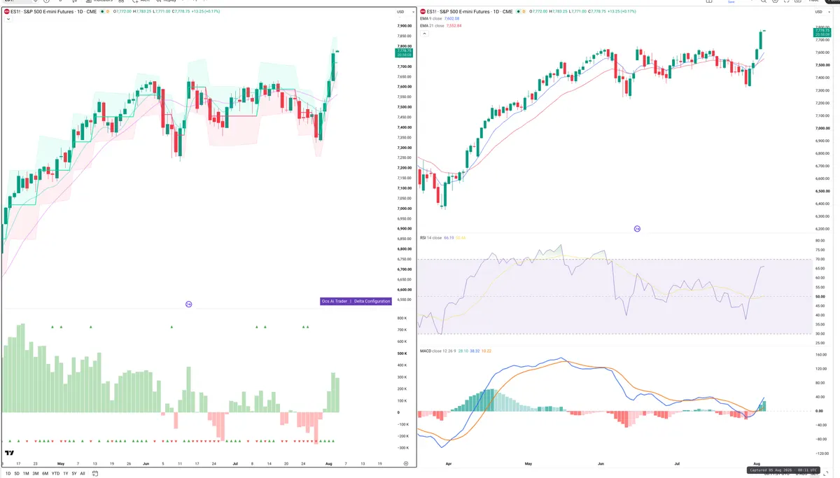Select the 5D time range
840x478 pixels.
point(17,474)
